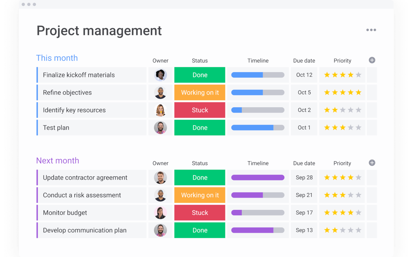Open the Monitor budget item
This screenshot has height=257, width=412.
pos(92,213)
